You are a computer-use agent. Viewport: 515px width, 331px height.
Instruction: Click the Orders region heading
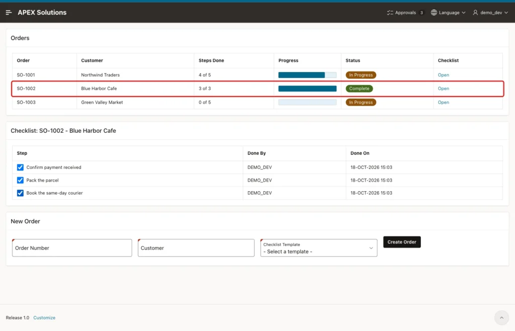[x=20, y=38]
